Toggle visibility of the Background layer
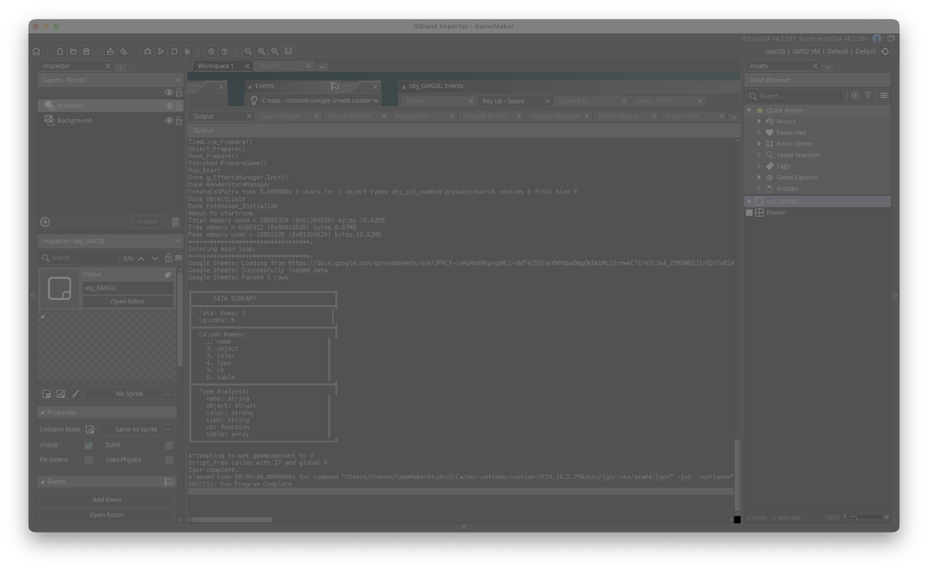This screenshot has width=928, height=570. (169, 121)
